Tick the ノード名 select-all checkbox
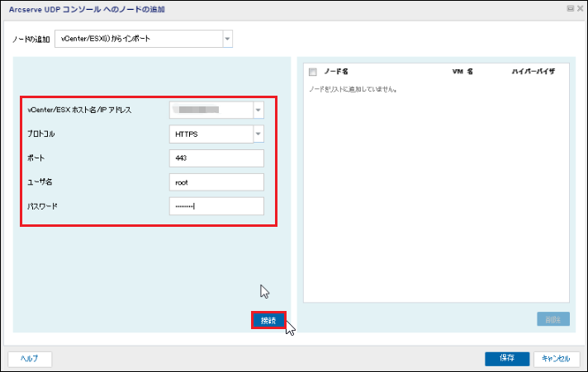The image size is (588, 372). coord(313,72)
